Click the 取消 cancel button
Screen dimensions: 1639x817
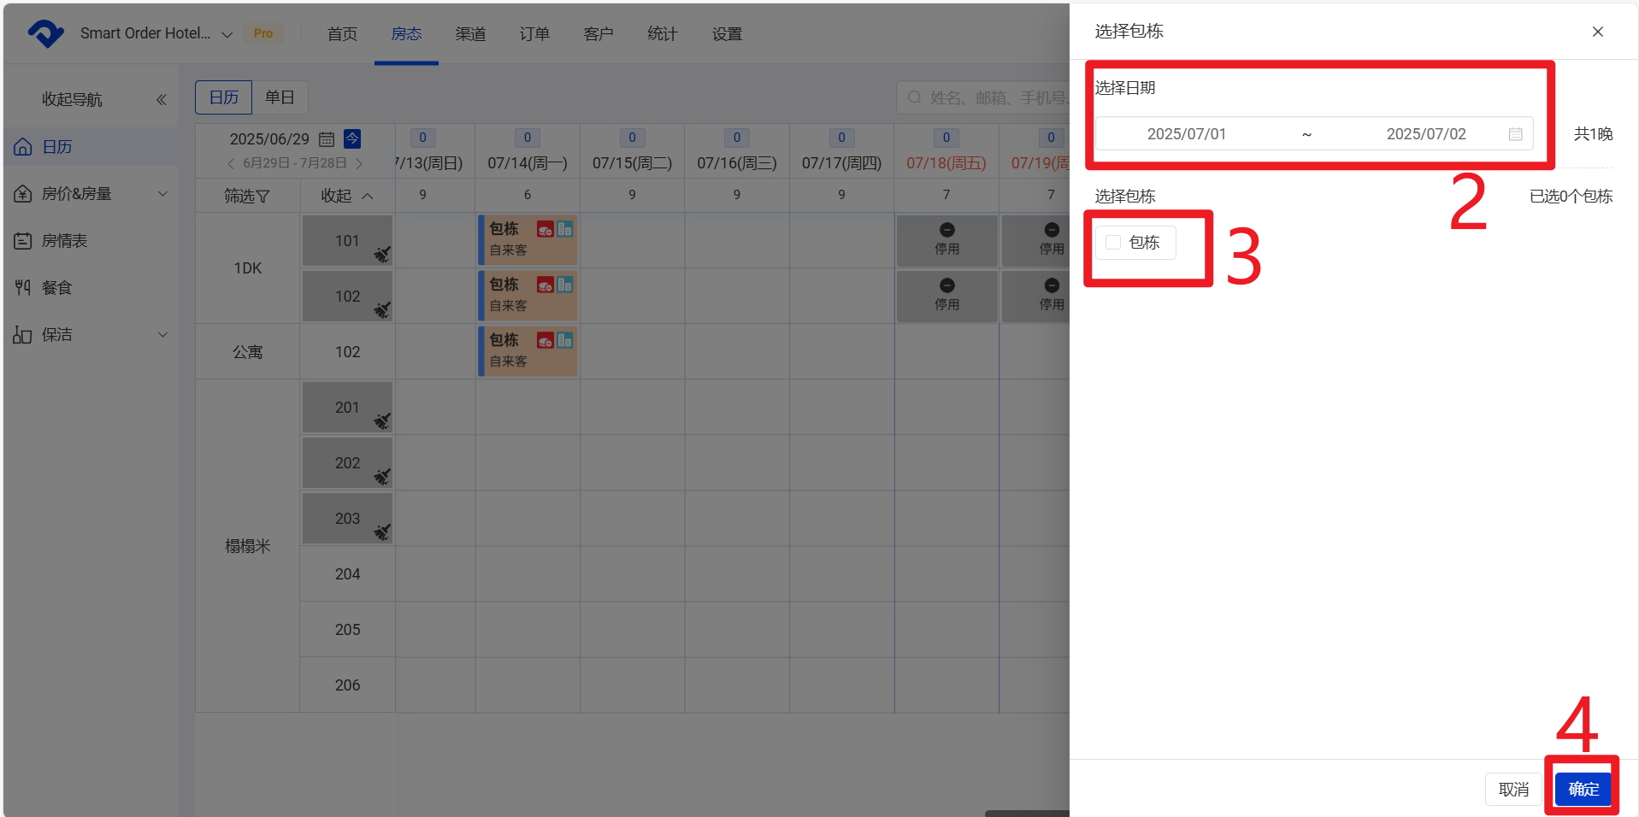pyautogui.click(x=1512, y=789)
